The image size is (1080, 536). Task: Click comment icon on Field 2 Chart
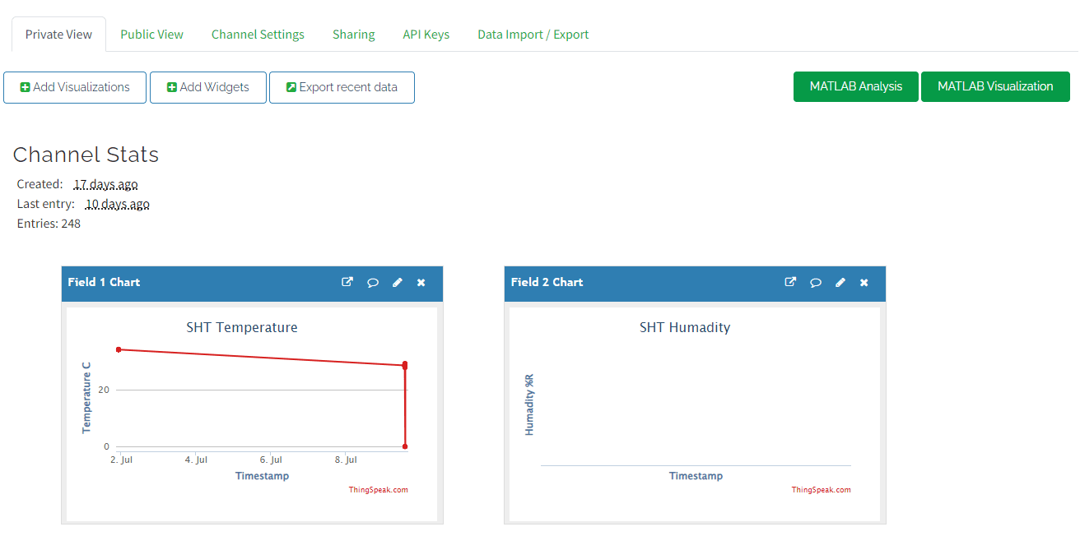click(x=816, y=282)
